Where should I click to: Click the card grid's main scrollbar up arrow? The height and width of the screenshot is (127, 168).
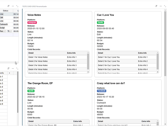click(165, 10)
